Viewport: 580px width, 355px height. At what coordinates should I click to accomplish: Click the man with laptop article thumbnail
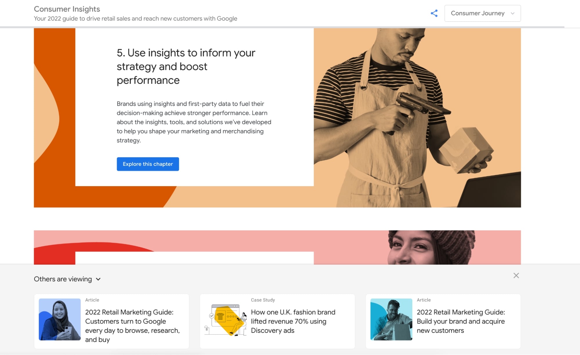click(391, 319)
